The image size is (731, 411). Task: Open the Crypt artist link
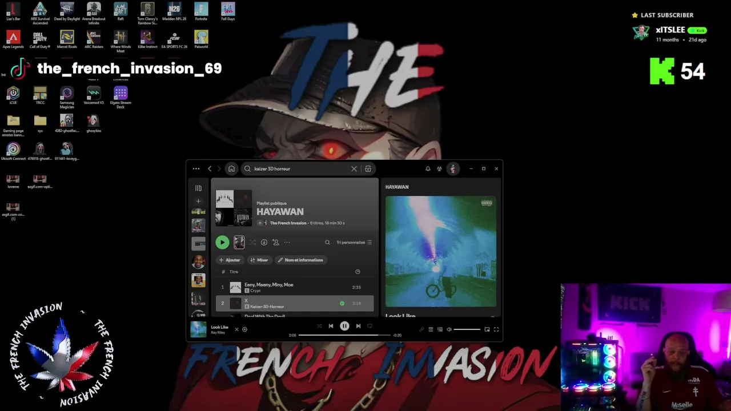coord(255,291)
